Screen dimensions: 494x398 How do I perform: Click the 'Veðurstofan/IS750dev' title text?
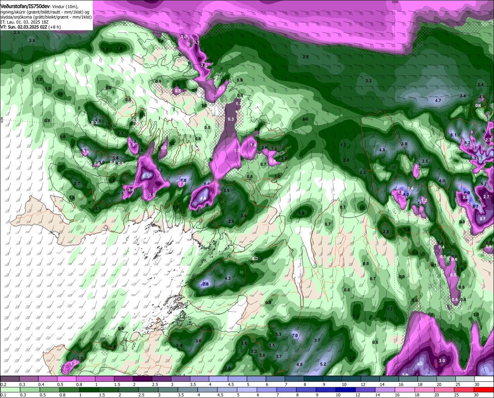pyautogui.click(x=25, y=6)
